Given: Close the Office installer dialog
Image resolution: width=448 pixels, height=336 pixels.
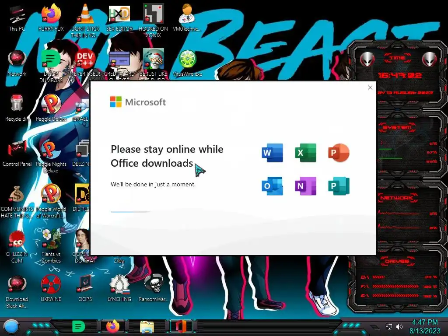Looking at the screenshot, I should point(370,87).
